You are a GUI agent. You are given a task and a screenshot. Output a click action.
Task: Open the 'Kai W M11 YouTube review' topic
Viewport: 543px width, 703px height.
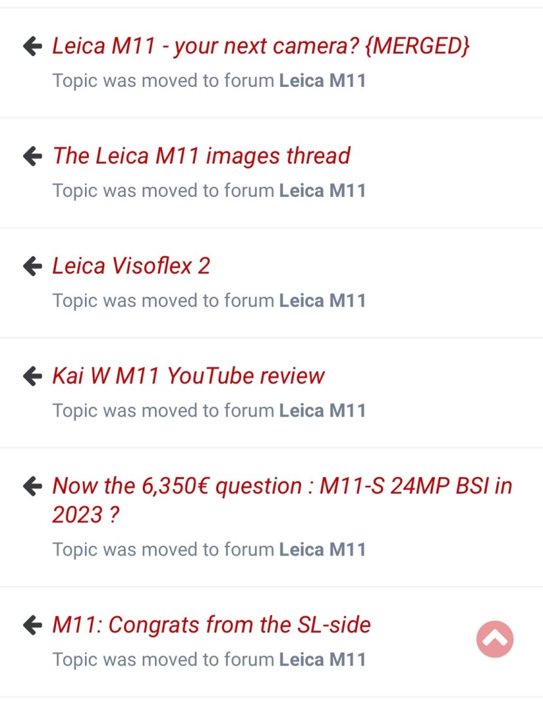point(189,376)
